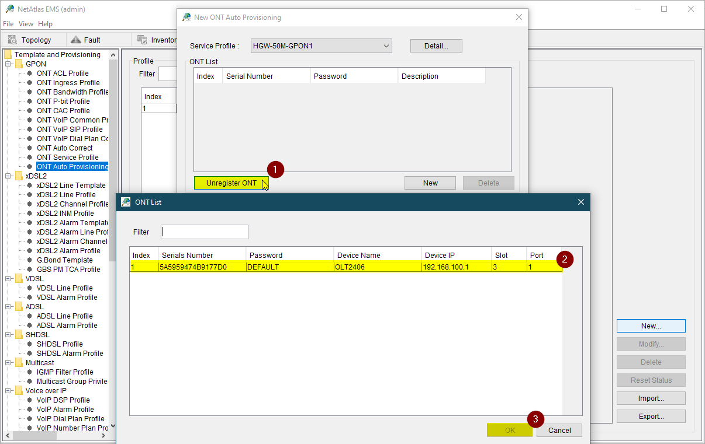Click Cancel in the ONT List dialog

pos(559,431)
